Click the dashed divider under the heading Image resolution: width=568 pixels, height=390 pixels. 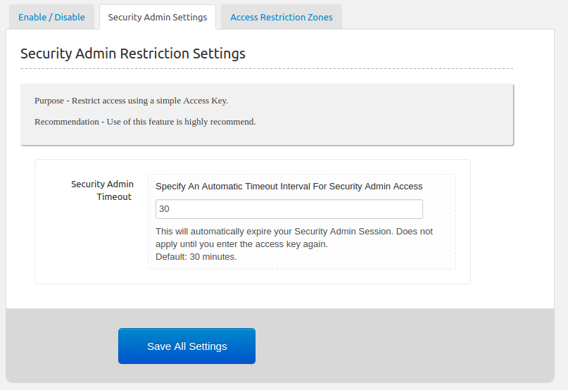coord(266,68)
